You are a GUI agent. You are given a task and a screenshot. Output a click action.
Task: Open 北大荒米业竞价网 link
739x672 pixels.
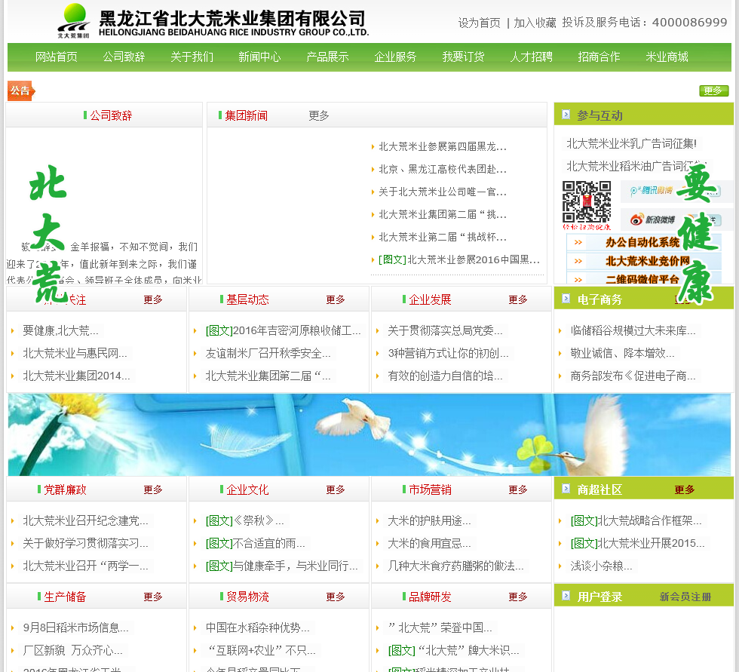click(648, 261)
